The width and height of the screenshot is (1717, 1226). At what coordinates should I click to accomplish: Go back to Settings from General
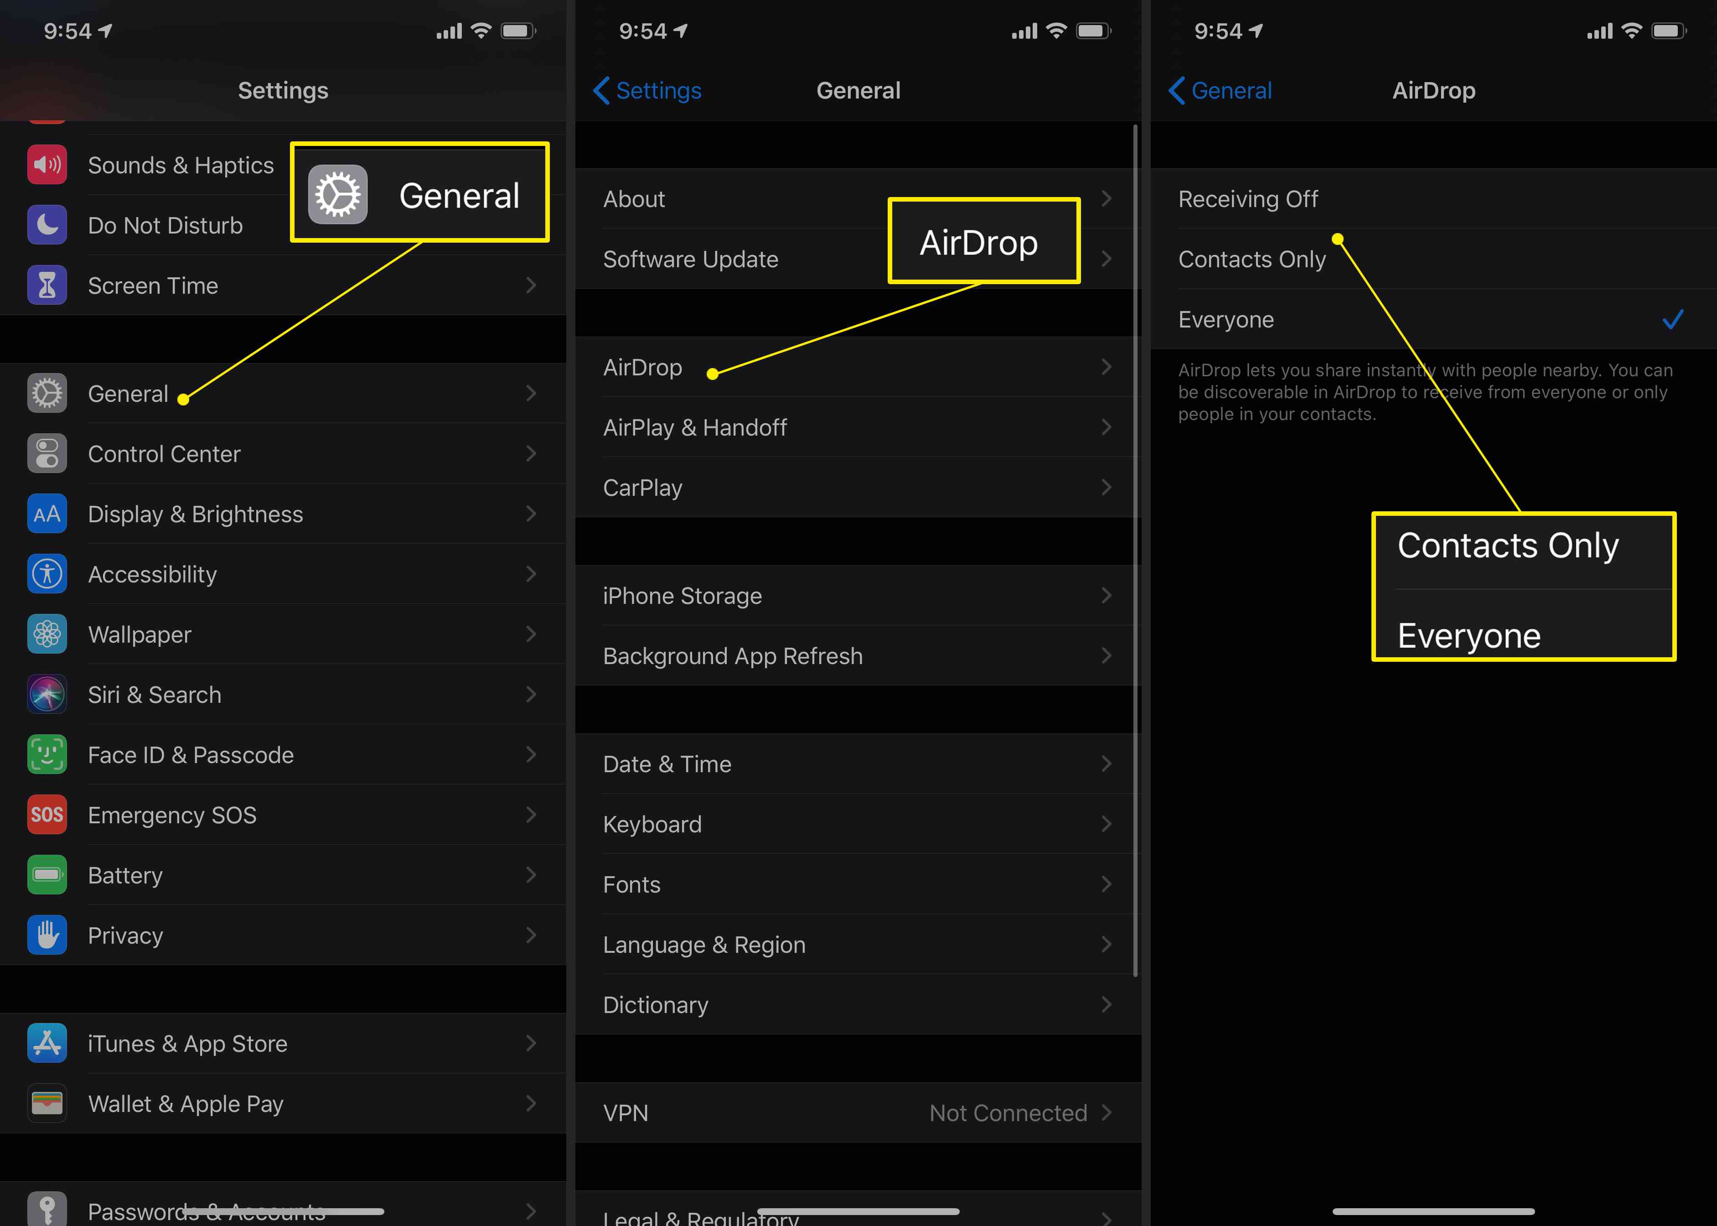(x=647, y=91)
